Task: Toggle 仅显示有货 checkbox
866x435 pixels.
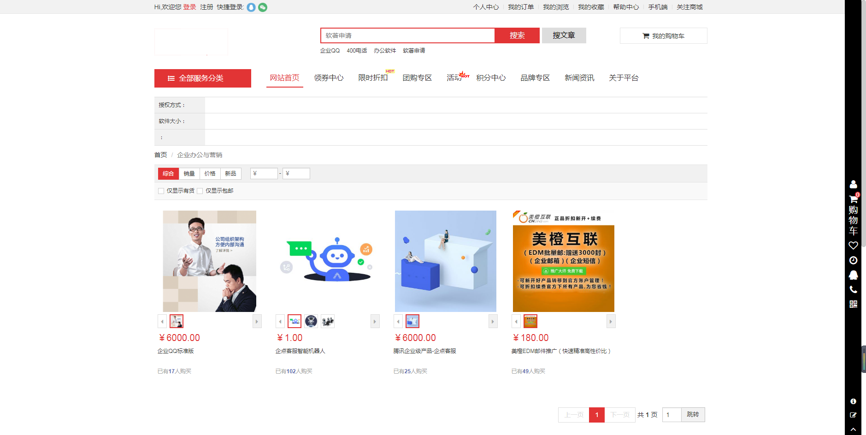Action: pyautogui.click(x=161, y=191)
